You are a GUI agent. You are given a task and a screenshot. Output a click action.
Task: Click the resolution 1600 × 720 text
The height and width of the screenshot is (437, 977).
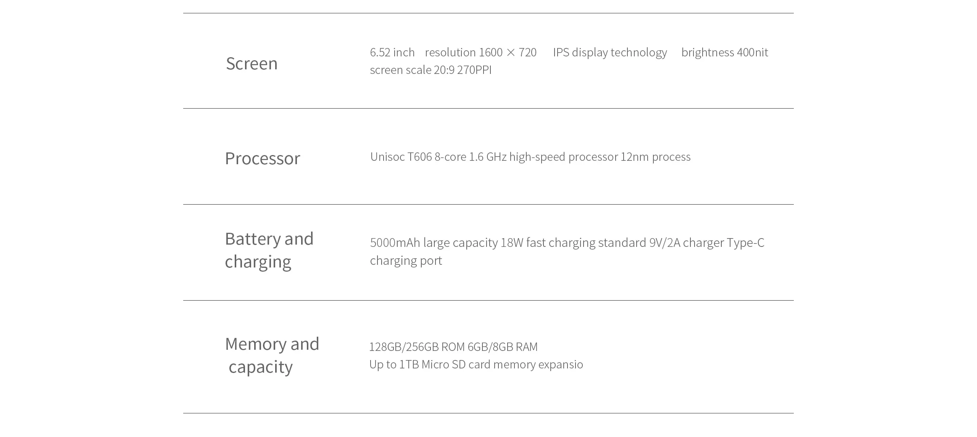481,52
